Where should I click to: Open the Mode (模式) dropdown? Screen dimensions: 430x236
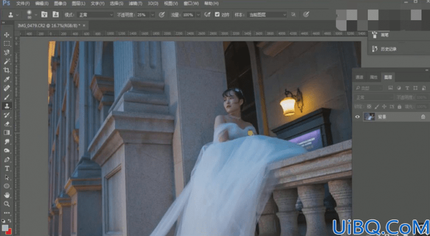click(x=96, y=15)
